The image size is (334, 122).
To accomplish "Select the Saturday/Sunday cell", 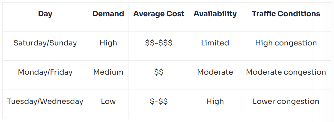I will [x=45, y=43].
